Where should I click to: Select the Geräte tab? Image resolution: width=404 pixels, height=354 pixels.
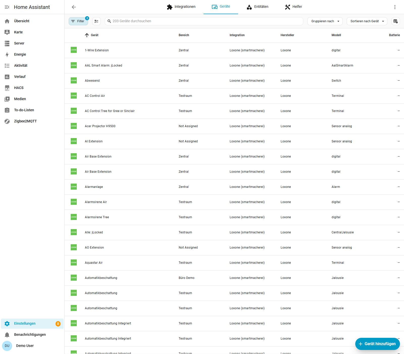click(x=221, y=7)
